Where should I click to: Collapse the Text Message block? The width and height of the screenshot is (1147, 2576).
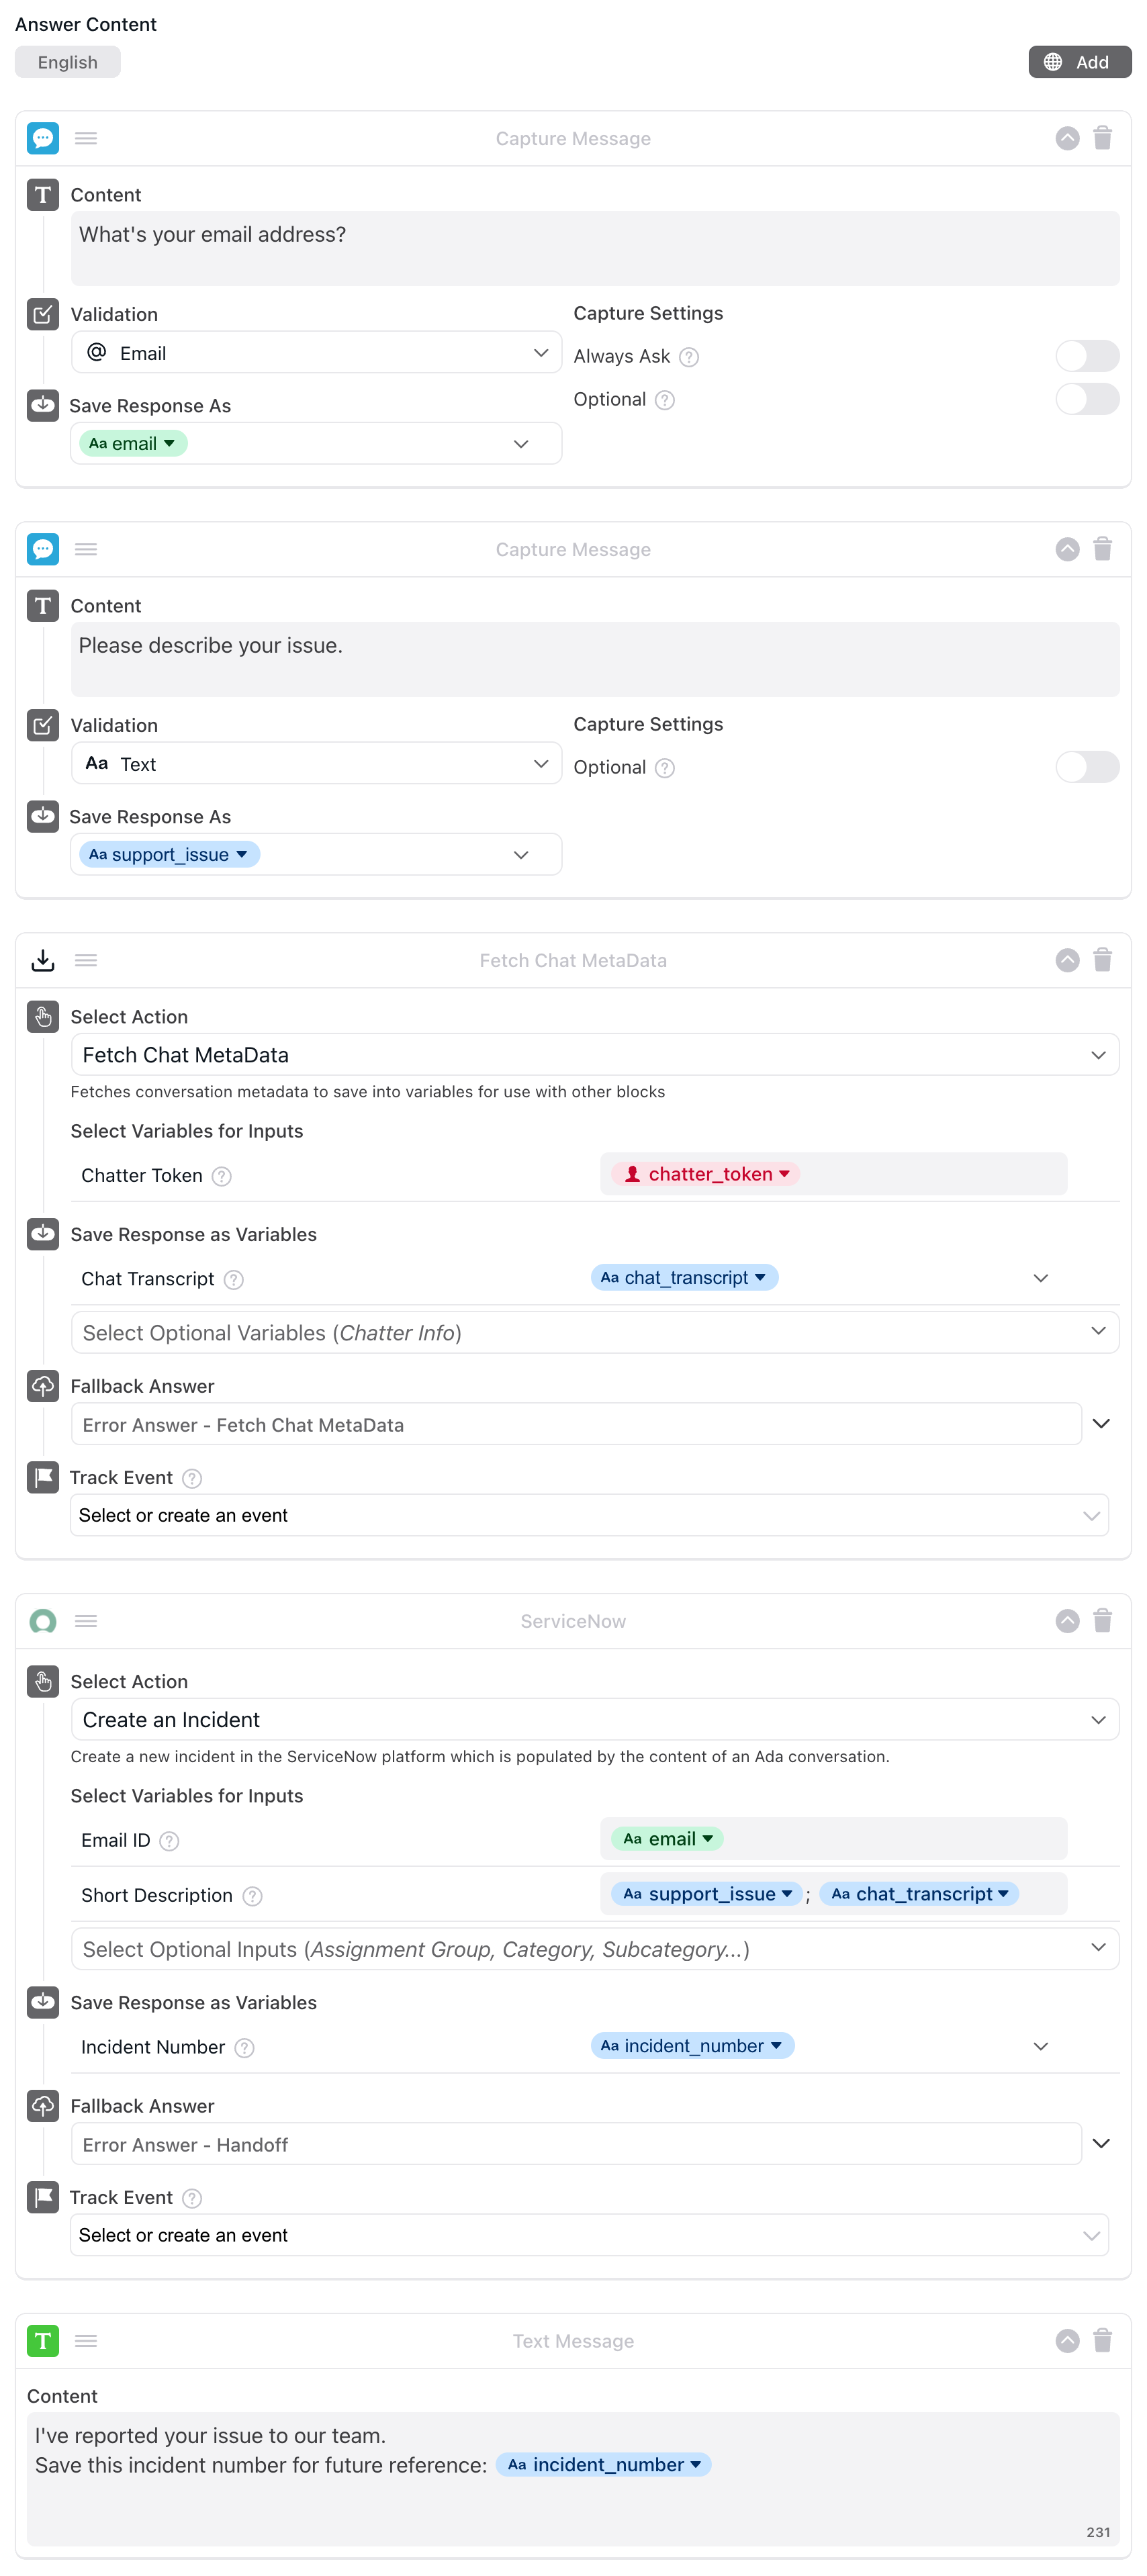pos(1067,2341)
